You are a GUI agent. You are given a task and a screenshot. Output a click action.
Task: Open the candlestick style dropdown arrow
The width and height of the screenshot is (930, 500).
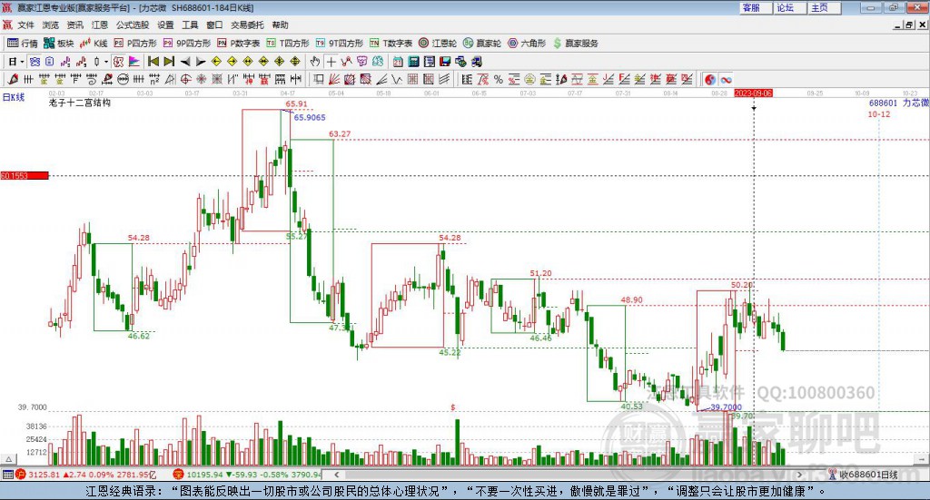pyautogui.click(x=106, y=62)
